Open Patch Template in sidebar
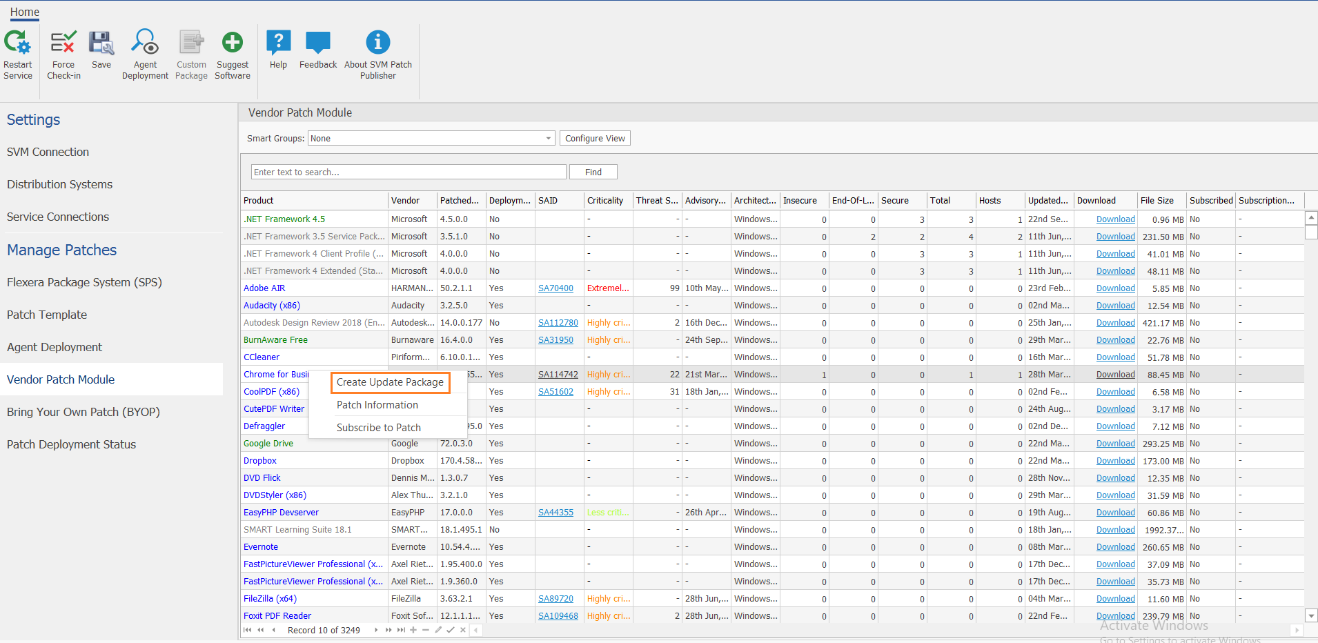The height and width of the screenshot is (643, 1318). tap(47, 315)
